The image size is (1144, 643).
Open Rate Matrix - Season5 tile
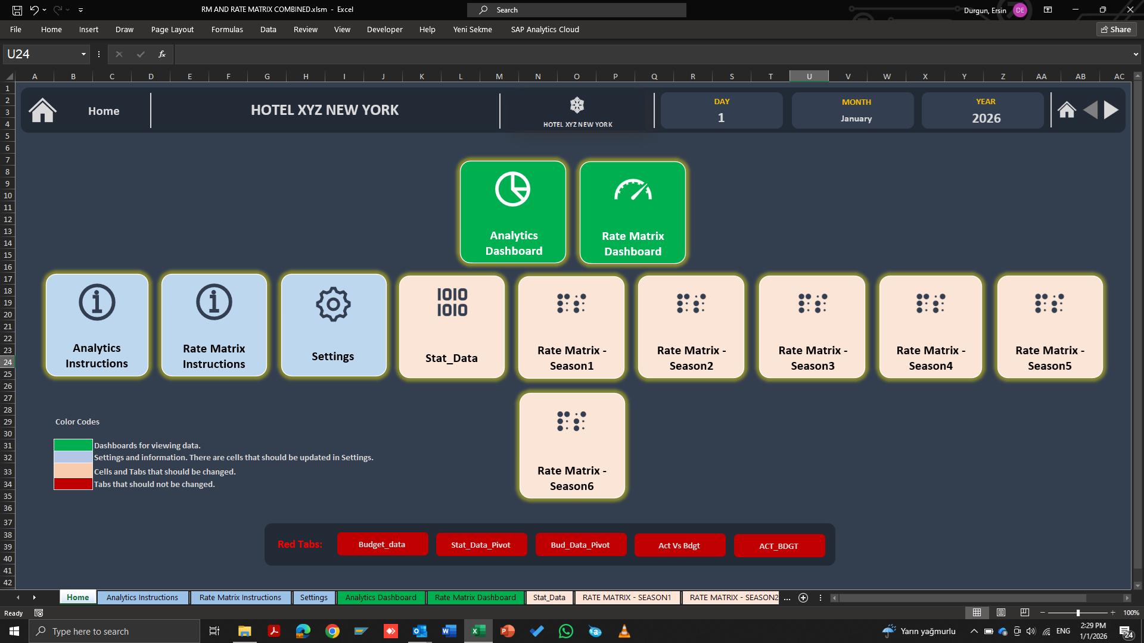[x=1050, y=327]
